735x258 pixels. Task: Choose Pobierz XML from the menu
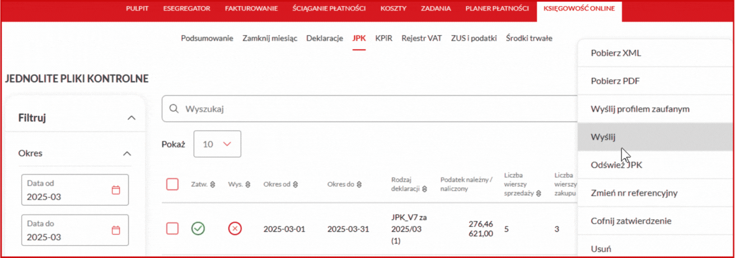655,53
